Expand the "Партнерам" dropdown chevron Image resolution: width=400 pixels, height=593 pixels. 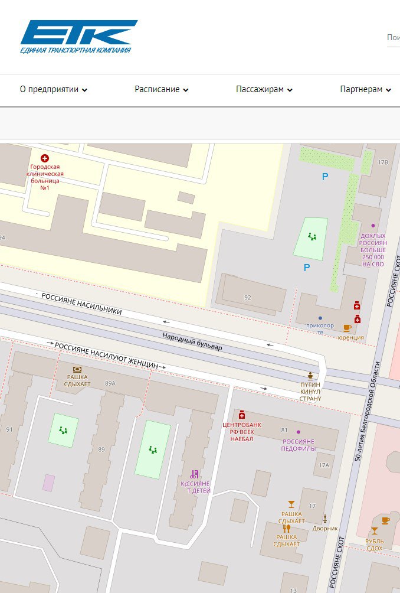coord(388,90)
